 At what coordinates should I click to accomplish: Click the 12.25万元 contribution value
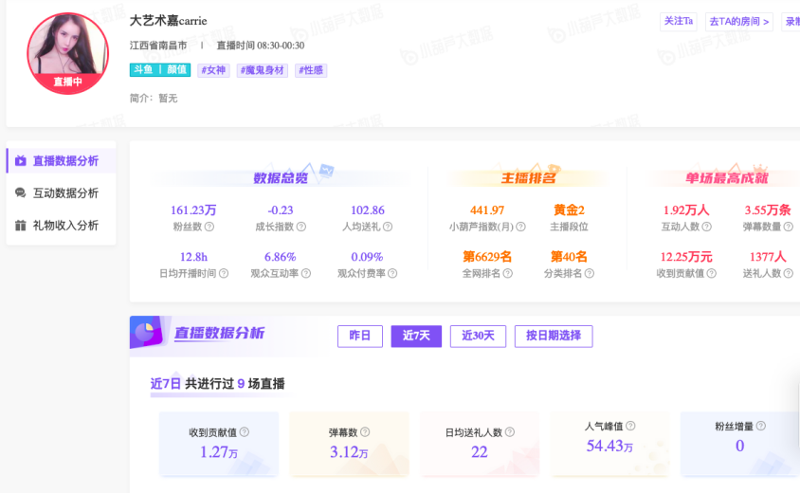tap(686, 257)
